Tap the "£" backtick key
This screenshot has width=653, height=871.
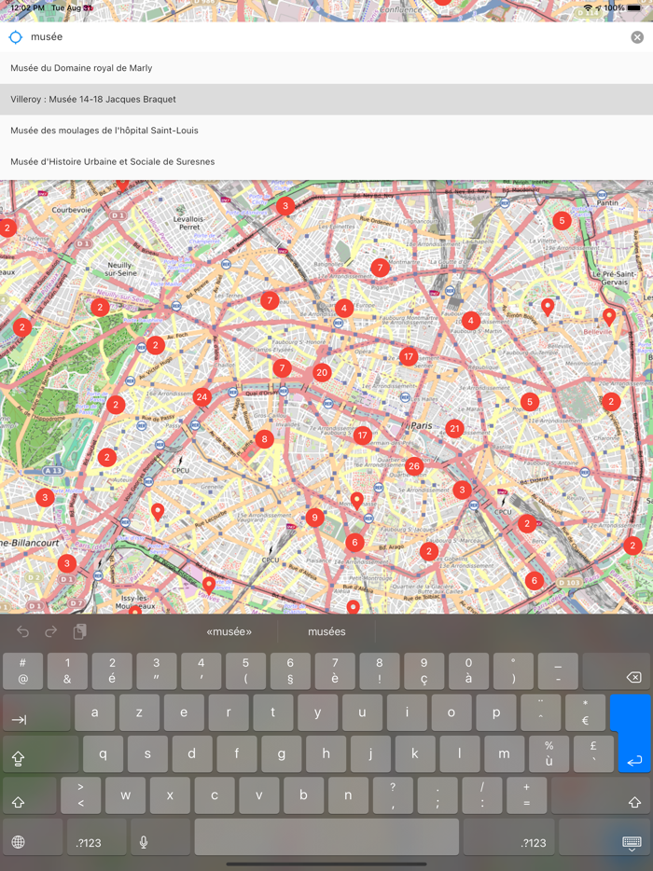593,753
